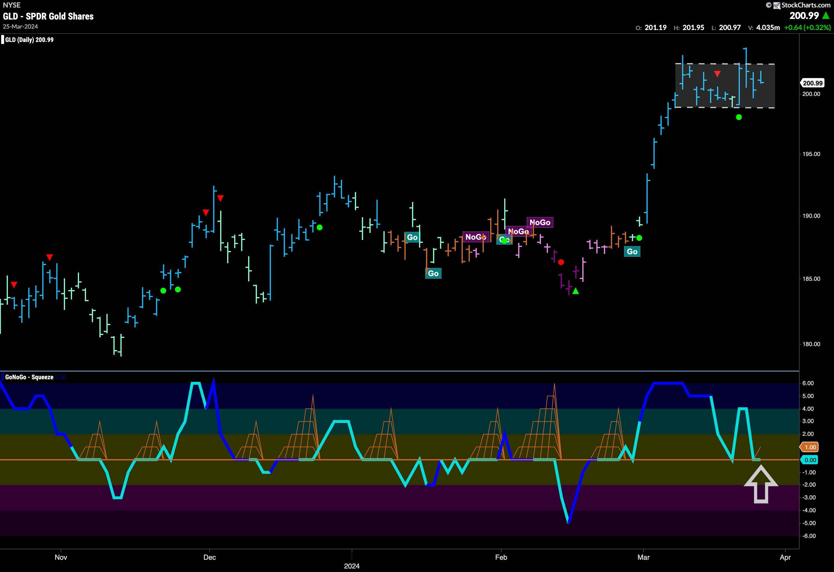Click the 6.00 oscillator scale label
834x572 pixels.
point(808,383)
